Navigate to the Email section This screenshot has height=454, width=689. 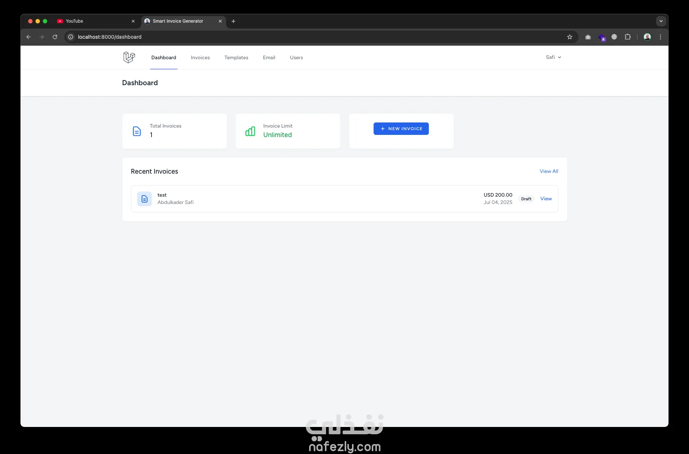(269, 58)
